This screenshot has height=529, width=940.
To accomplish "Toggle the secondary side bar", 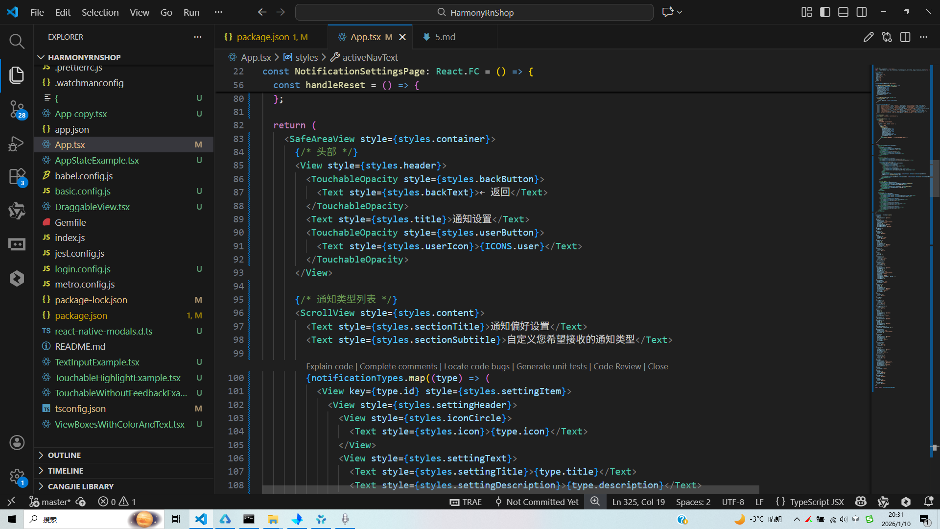I will point(862,12).
